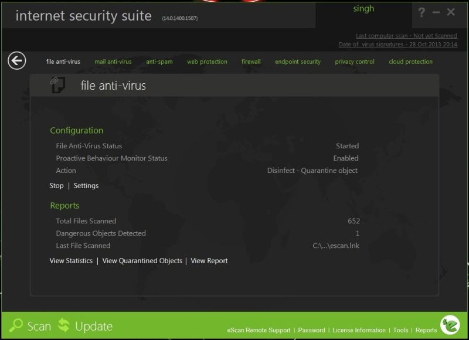Click the Last computer scan link
Image resolution: width=469 pixels, height=340 pixels.
406,36
